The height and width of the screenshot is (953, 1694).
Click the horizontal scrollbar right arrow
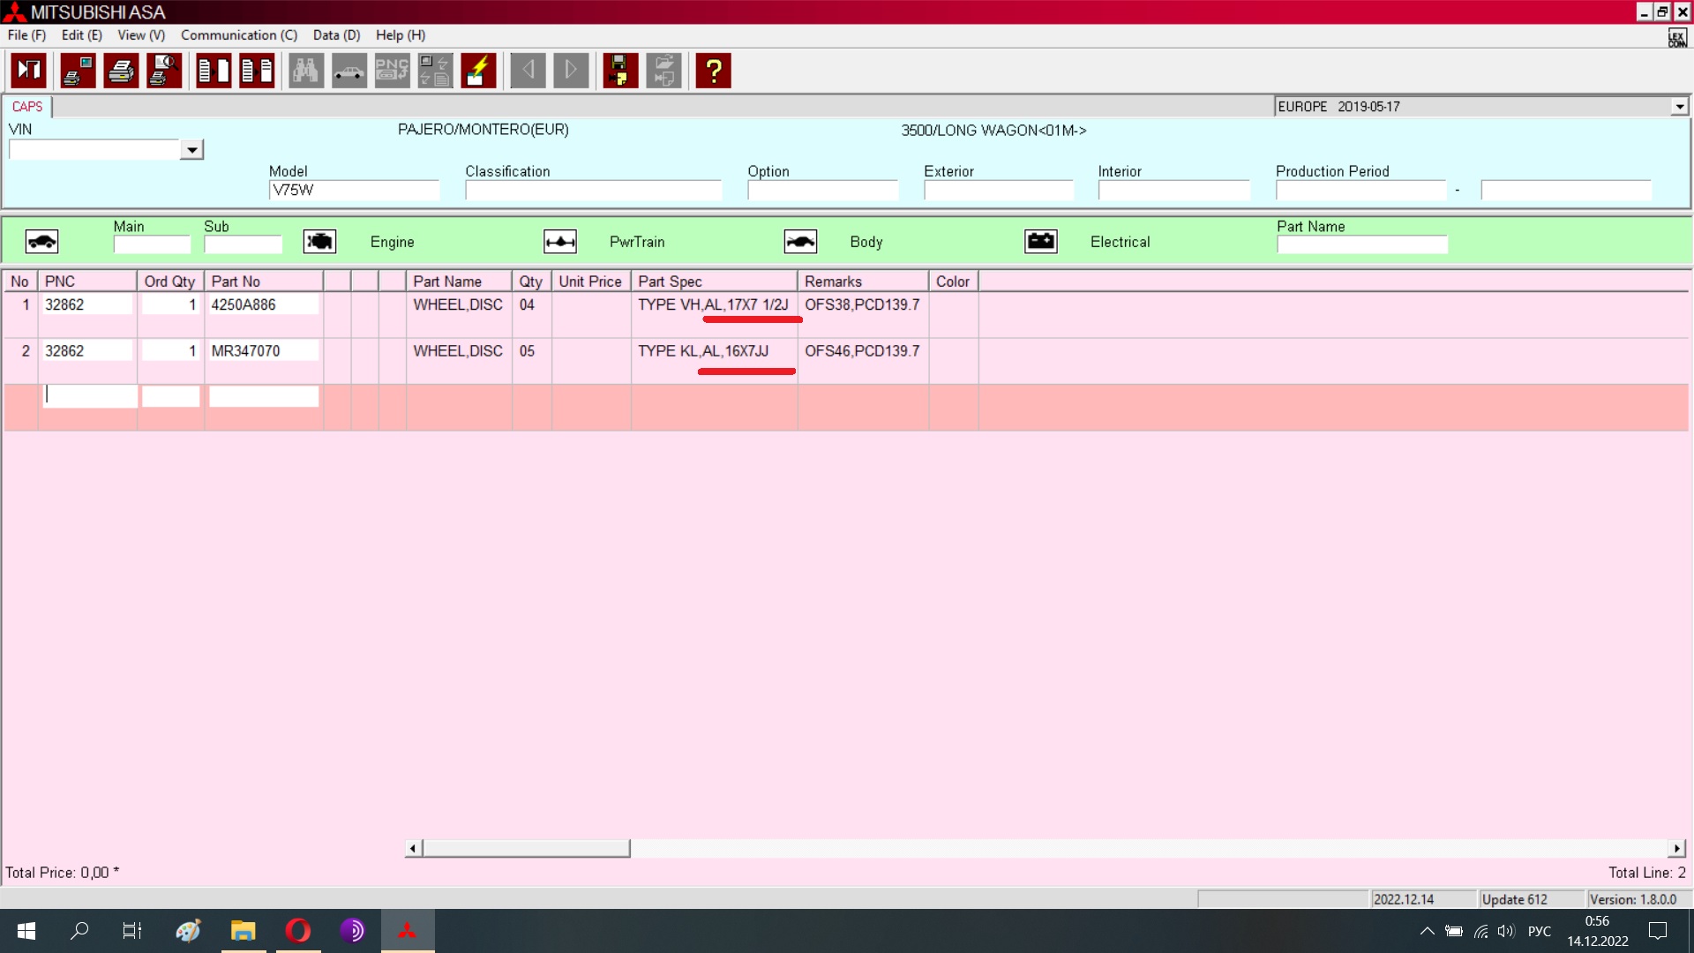[x=1676, y=849]
